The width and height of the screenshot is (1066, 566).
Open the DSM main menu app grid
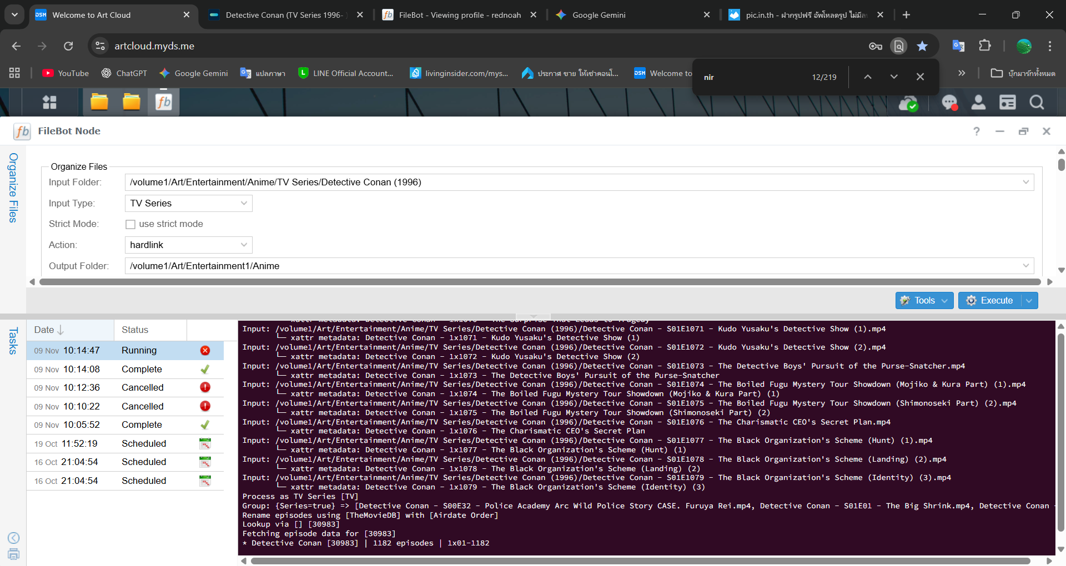(49, 102)
